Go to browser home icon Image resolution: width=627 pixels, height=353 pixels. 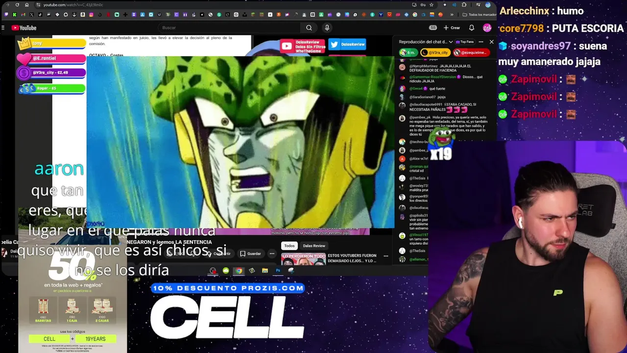click(27, 5)
